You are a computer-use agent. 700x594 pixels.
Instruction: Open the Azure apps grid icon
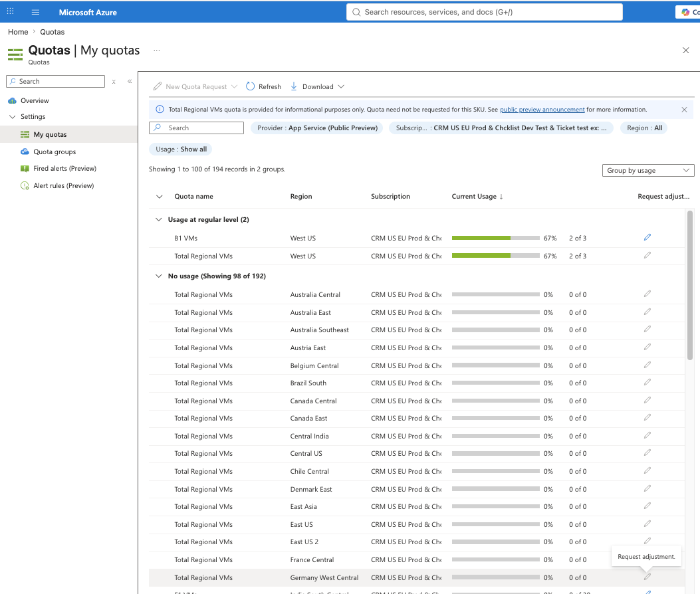tap(10, 11)
